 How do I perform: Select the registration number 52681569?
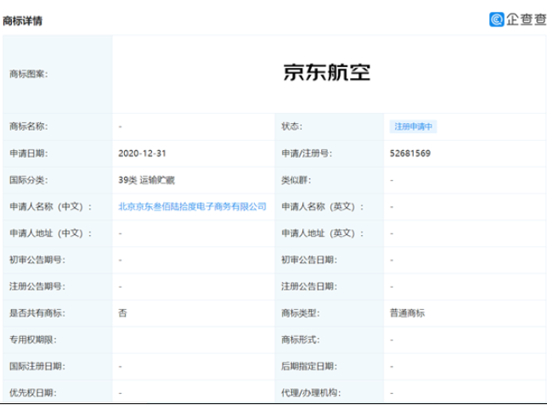tap(410, 154)
